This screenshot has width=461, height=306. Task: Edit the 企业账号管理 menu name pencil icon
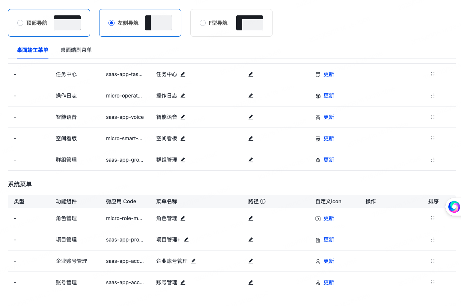tap(193, 261)
